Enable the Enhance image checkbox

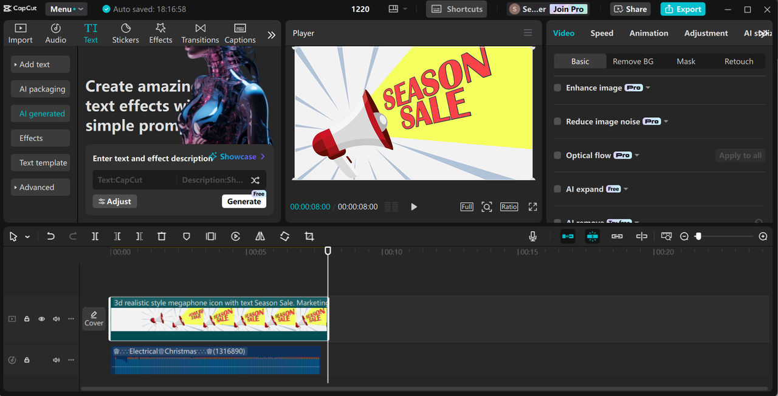[x=557, y=87]
